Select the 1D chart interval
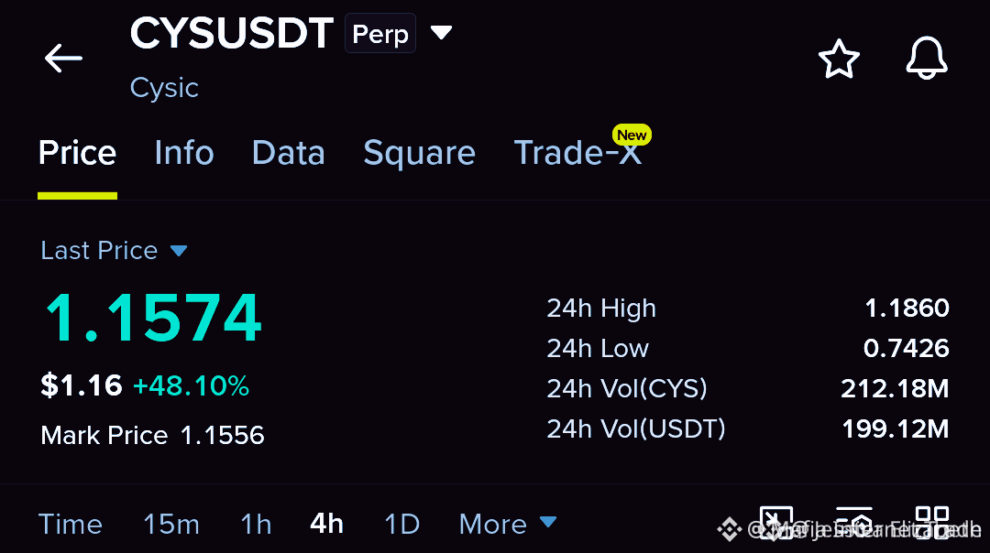The width and height of the screenshot is (990, 553). (401, 524)
